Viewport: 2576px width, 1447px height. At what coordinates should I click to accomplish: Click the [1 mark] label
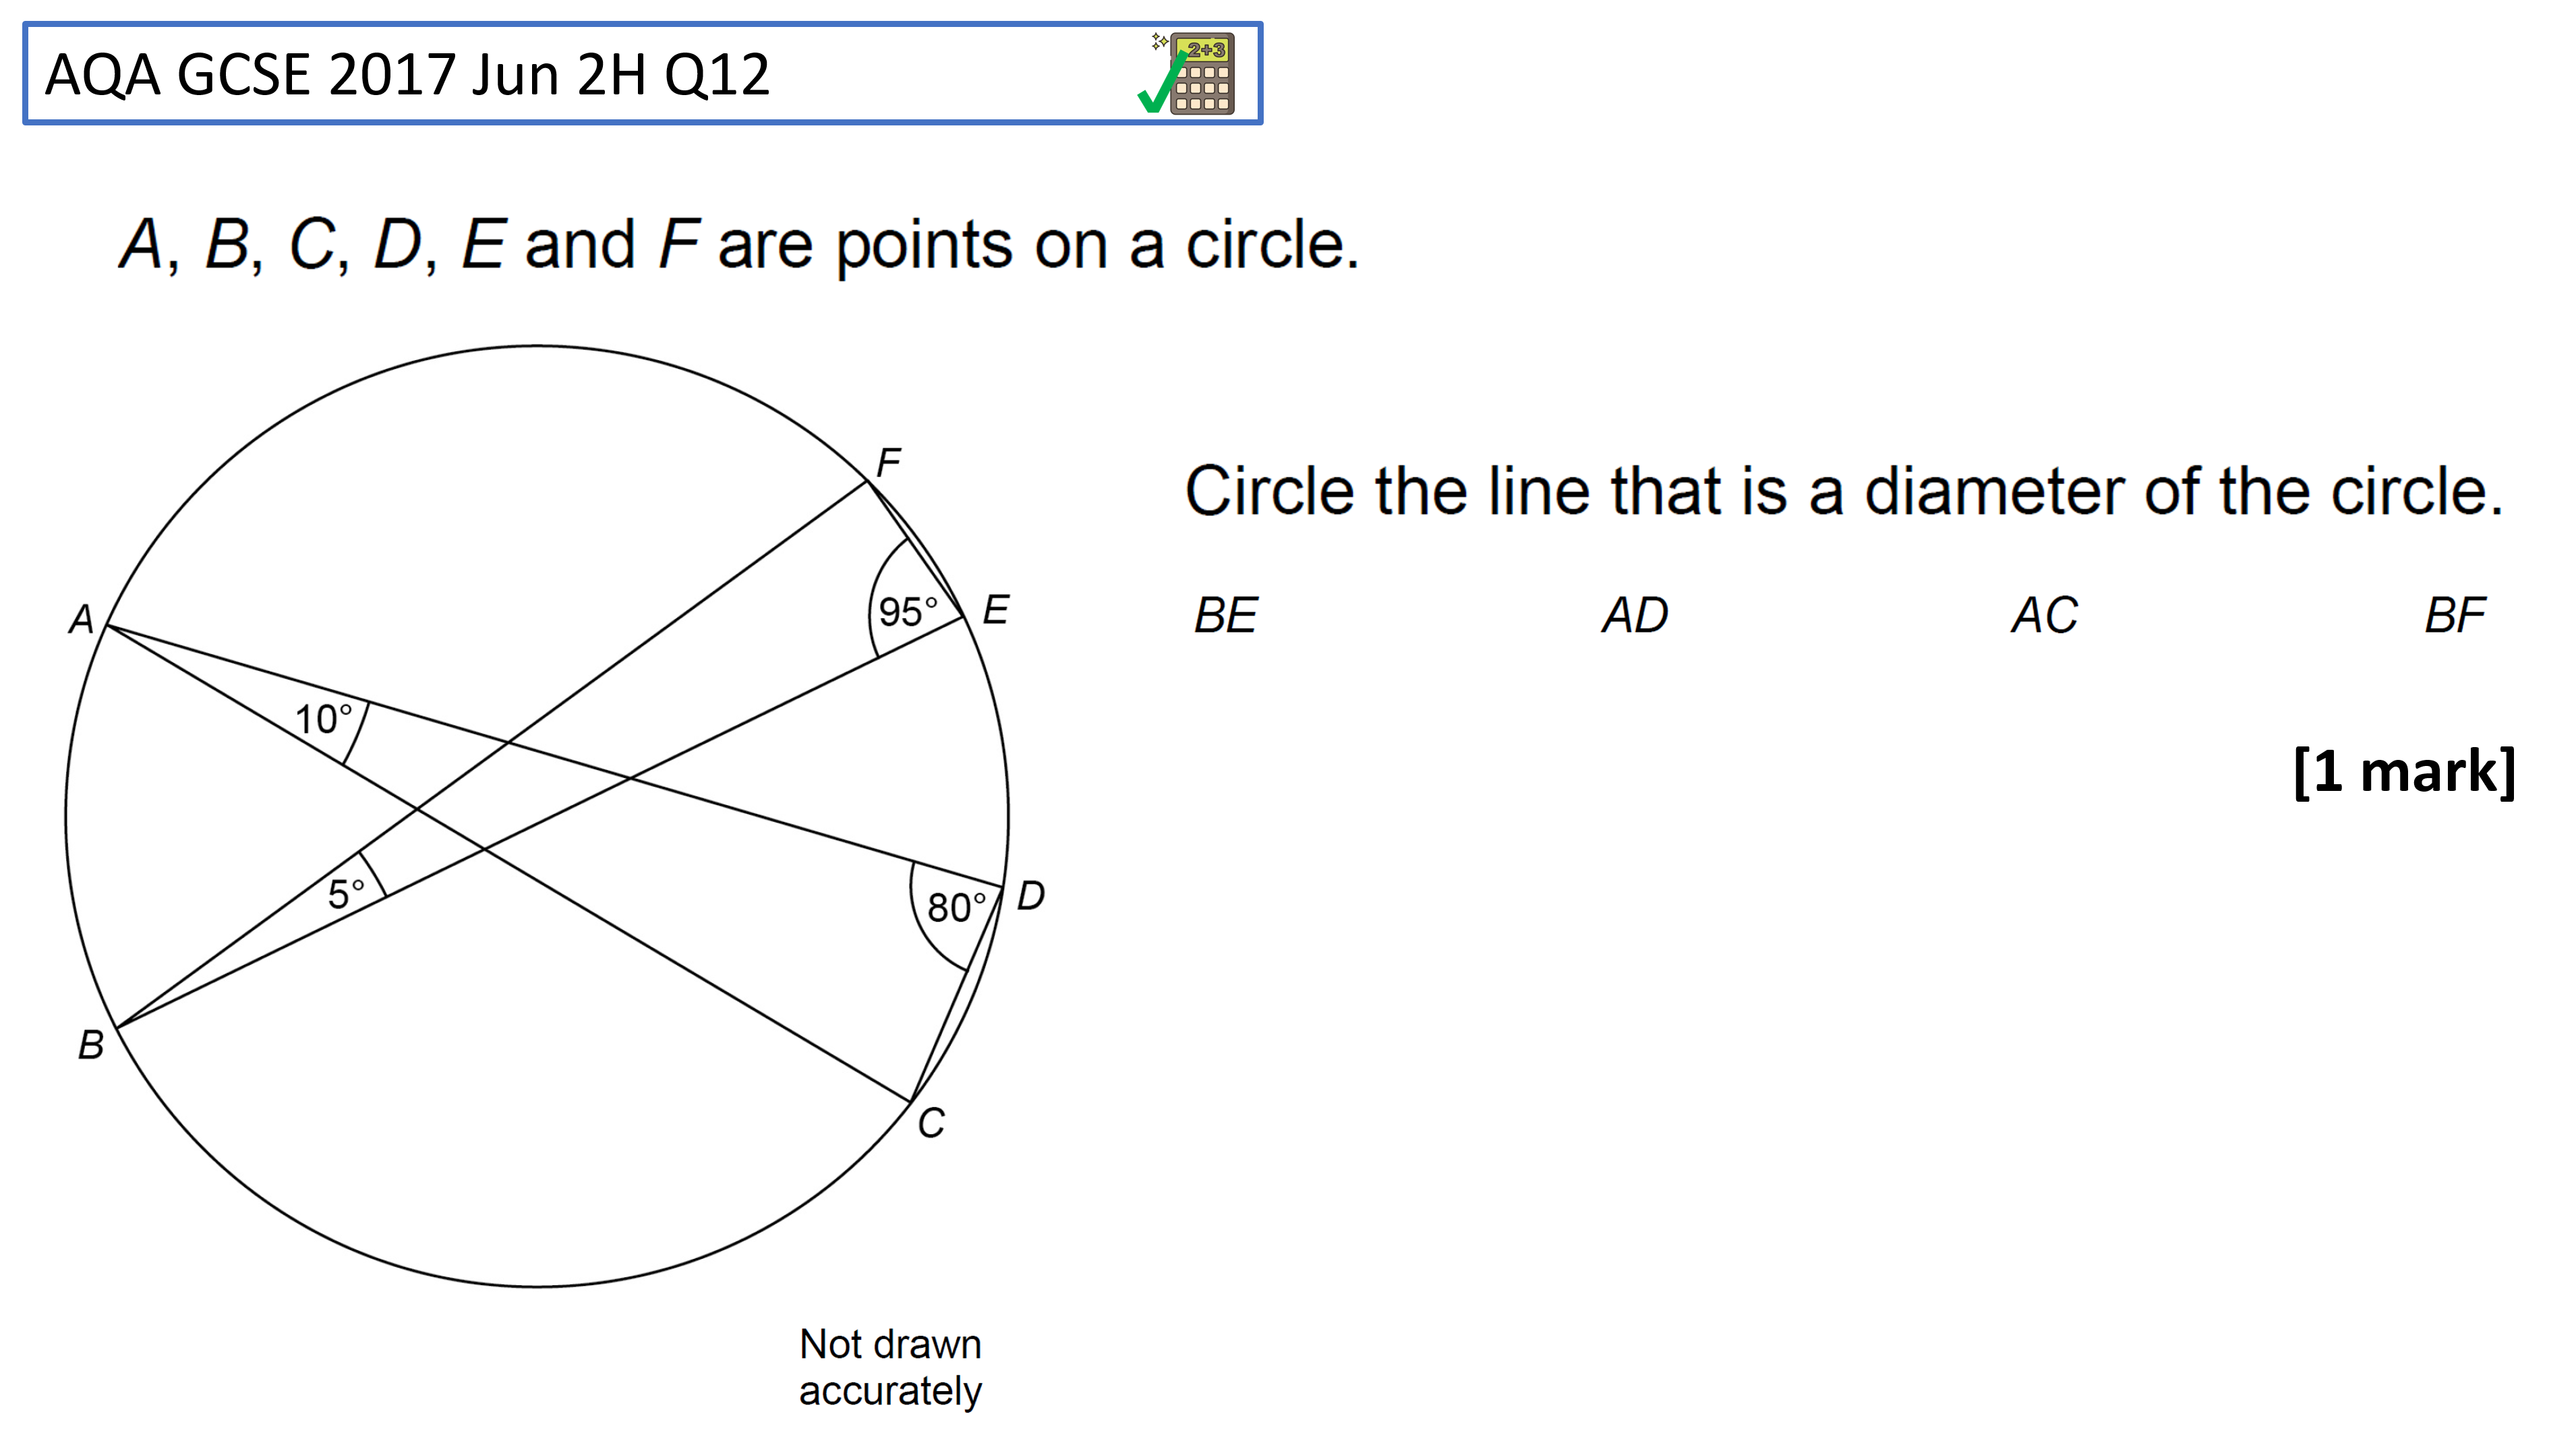(2405, 771)
